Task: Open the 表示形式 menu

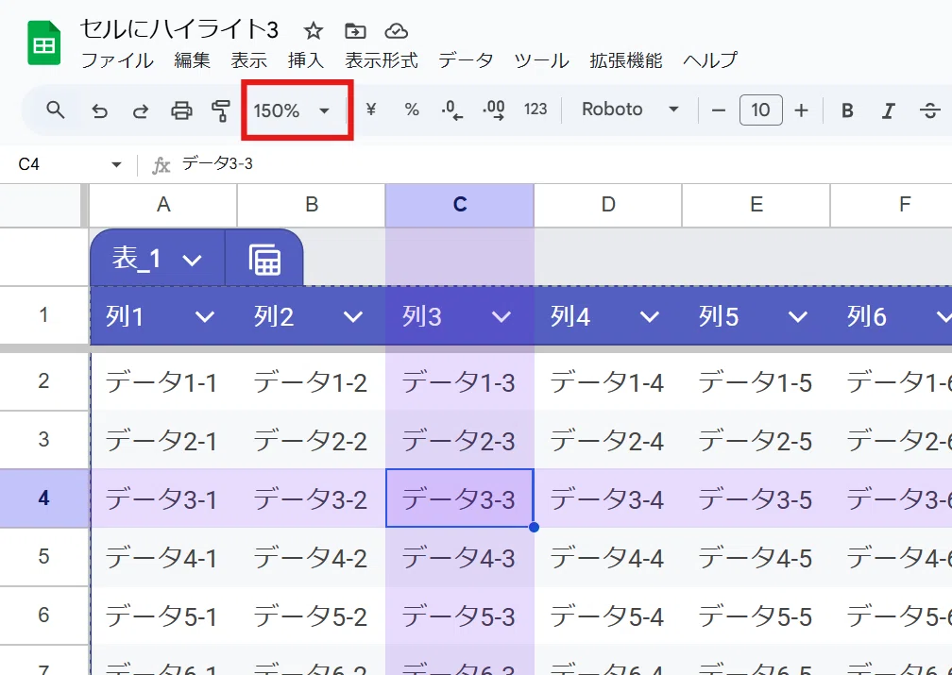Action: coord(382,60)
